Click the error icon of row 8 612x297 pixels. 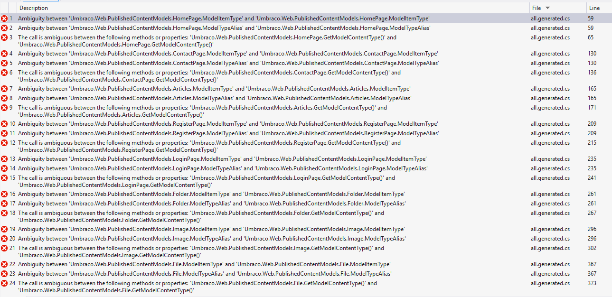[x=4, y=98]
